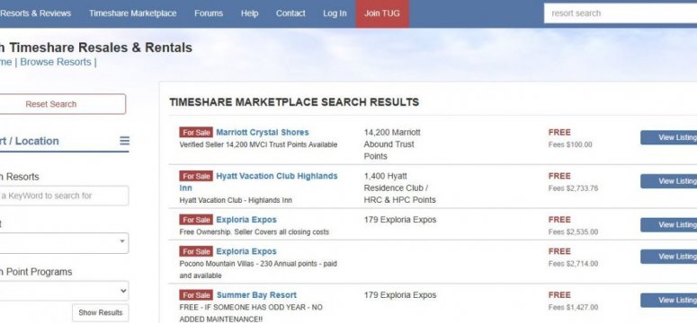The height and width of the screenshot is (323, 697).
Task: Click the Reset Search button
Action: 62,104
